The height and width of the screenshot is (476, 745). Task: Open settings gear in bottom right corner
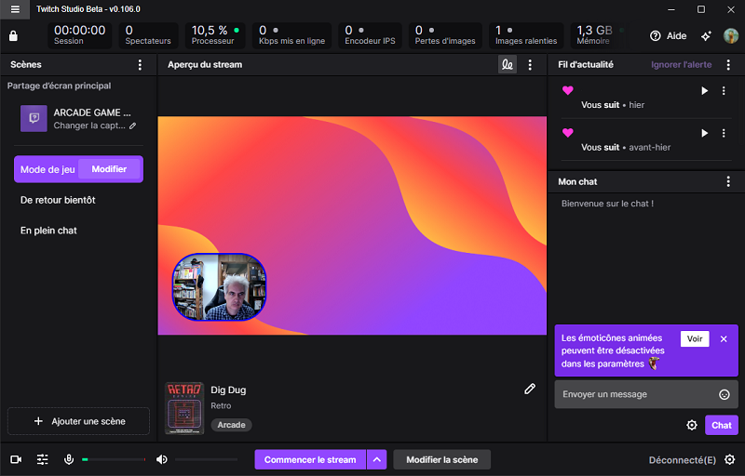[x=729, y=459]
